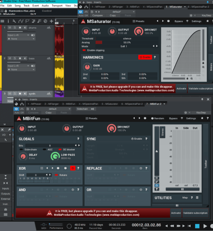Adjust the MBitFun LOW-PASS knob
Viewport: 213px width, 231px height.
[55, 156]
